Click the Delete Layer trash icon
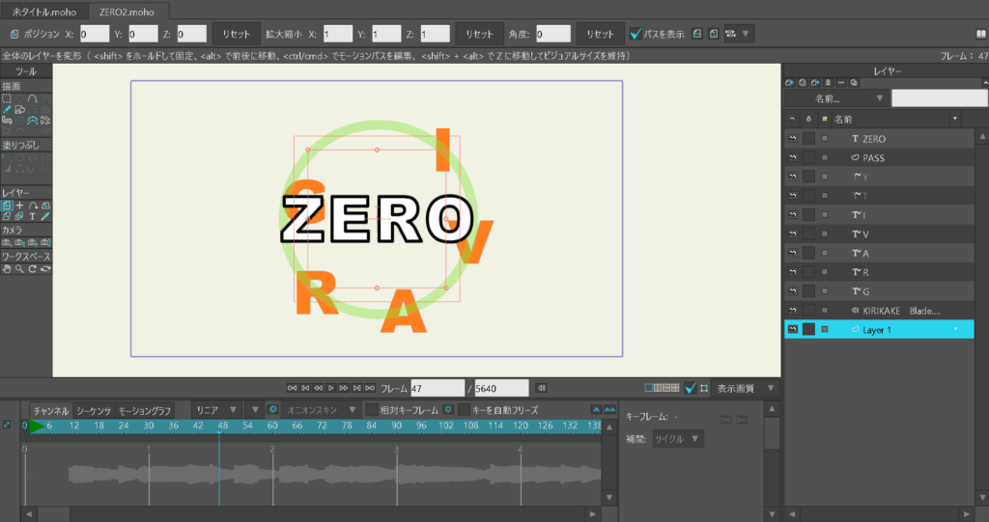 point(828,82)
